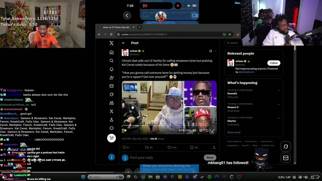Go back using arrow beside Post heading
The width and height of the screenshot is (322, 181).
point(124,43)
